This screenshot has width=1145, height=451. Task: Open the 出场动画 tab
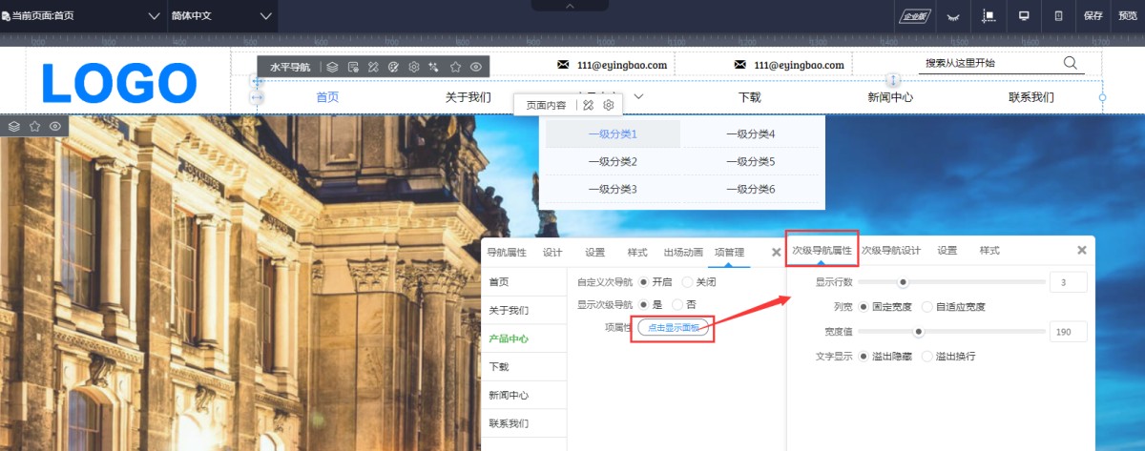coord(683,253)
